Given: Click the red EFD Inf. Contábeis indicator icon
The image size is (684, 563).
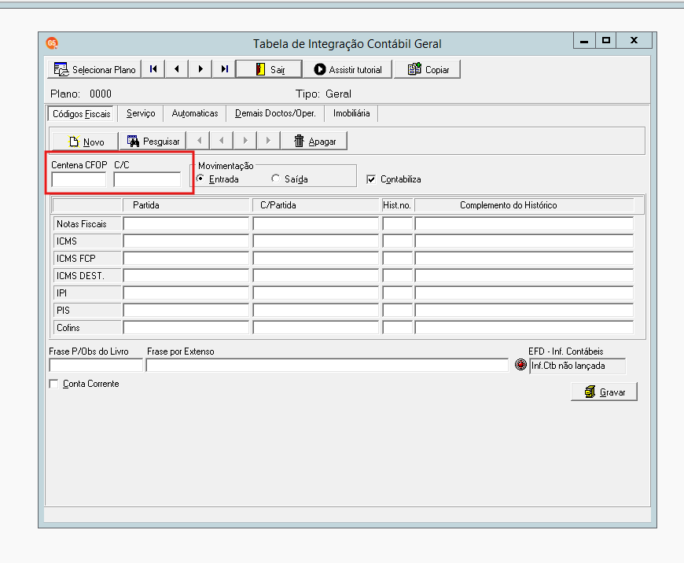Looking at the screenshot, I should [x=520, y=365].
